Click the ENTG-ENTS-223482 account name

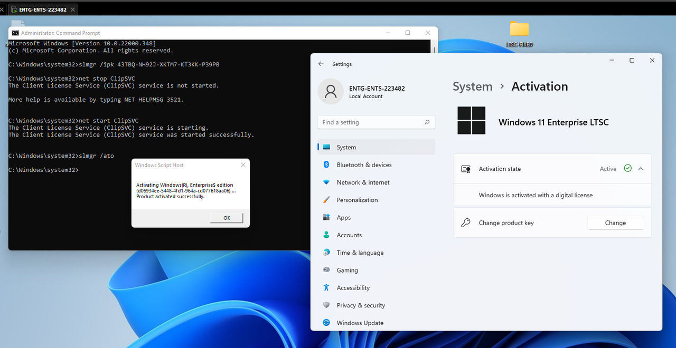pyautogui.click(x=377, y=89)
